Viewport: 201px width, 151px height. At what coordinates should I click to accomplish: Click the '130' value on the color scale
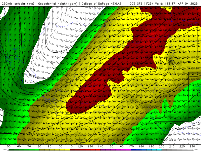point(90,146)
